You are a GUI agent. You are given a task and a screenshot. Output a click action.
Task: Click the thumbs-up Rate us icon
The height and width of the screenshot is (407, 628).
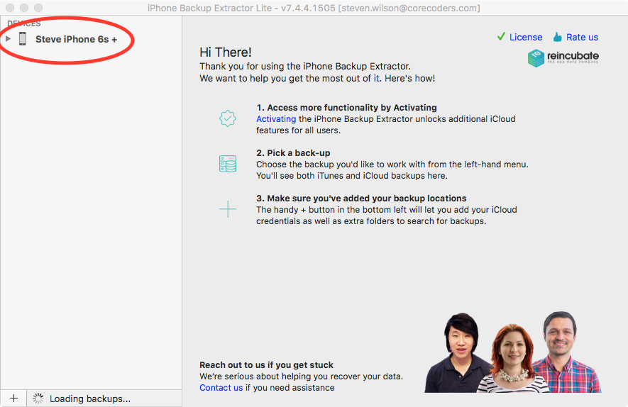[x=557, y=37]
